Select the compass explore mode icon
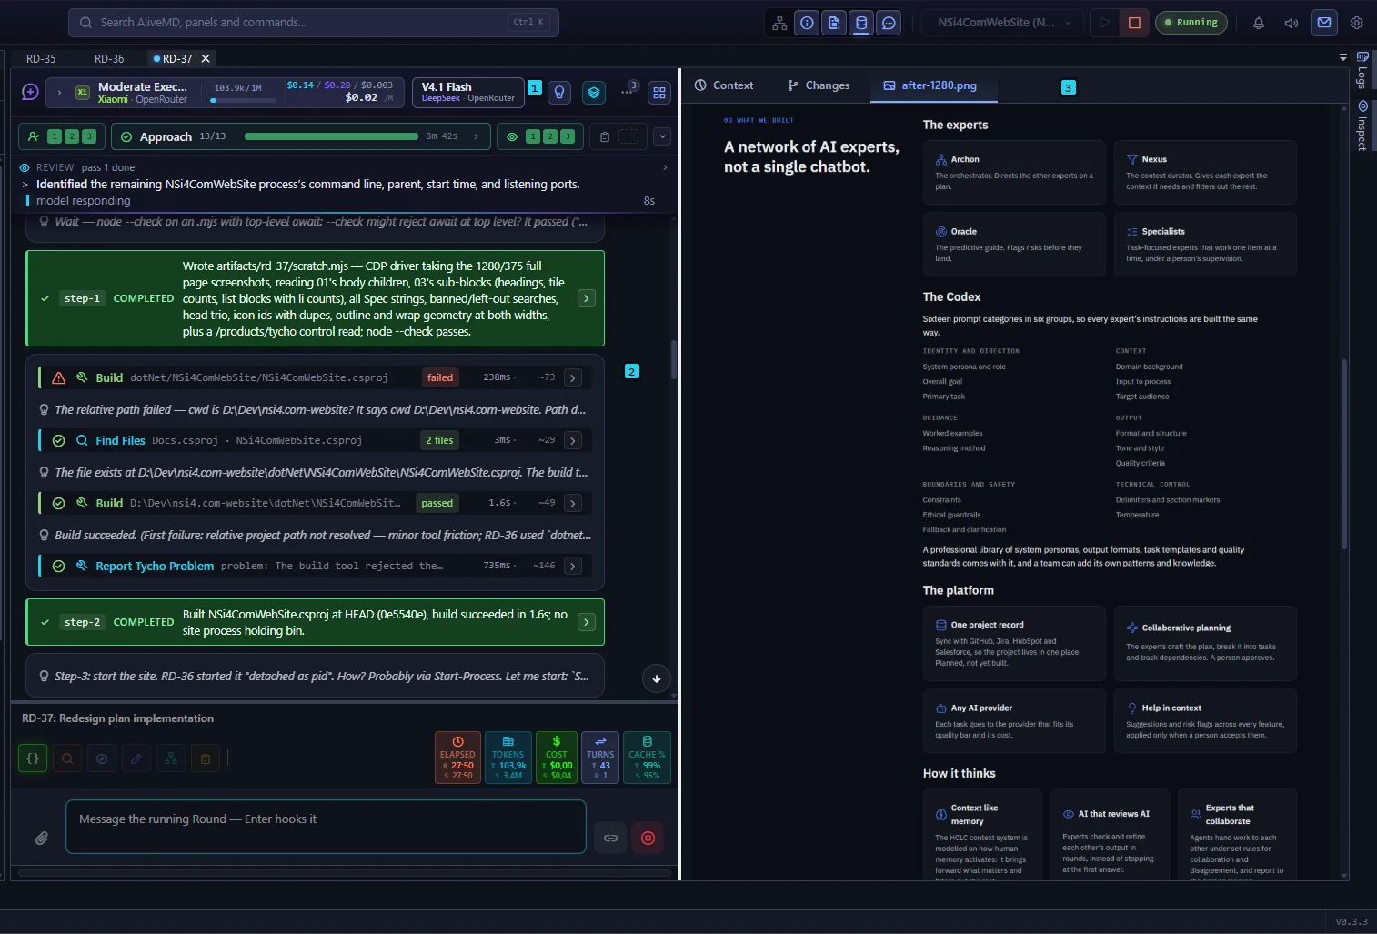Image resolution: width=1377 pixels, height=934 pixels. (102, 758)
